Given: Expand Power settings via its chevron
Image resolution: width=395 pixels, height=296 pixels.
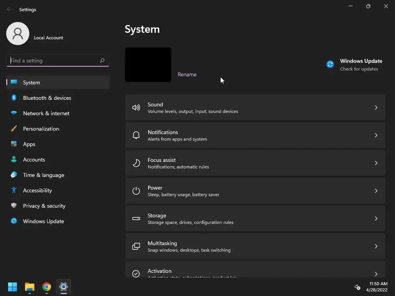Looking at the screenshot, I should pyautogui.click(x=376, y=190).
